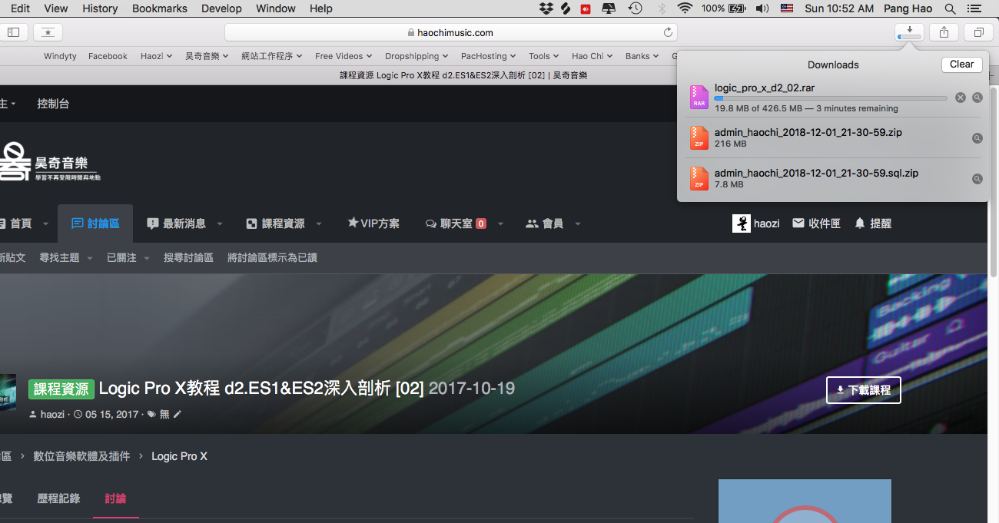
Task: Open the History menu
Action: pyautogui.click(x=100, y=8)
